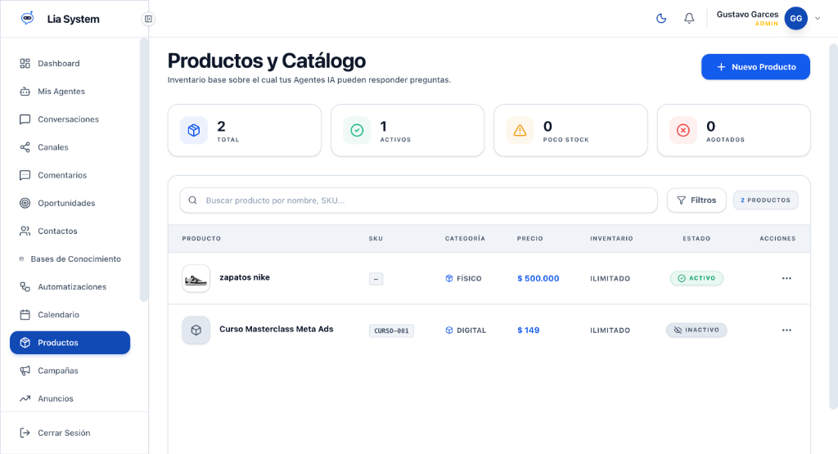Click the Calendario calendar icon

click(x=25, y=315)
